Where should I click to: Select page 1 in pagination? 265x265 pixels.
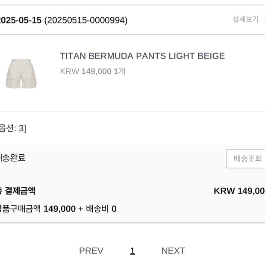point(132,251)
